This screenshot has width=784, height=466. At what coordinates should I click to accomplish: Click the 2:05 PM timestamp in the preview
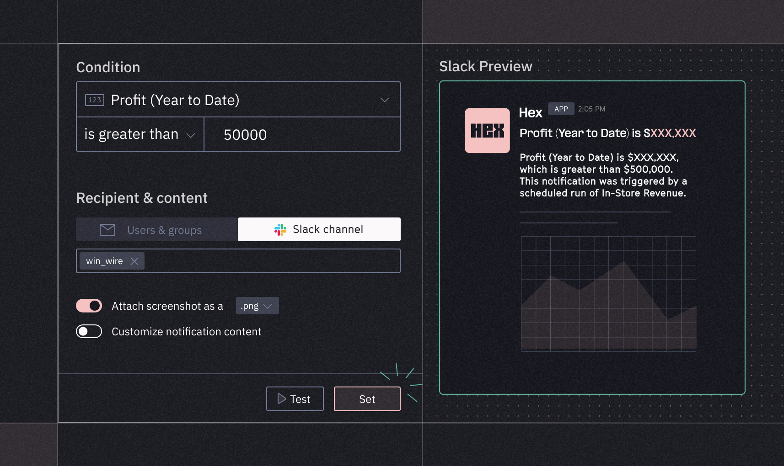[x=591, y=109]
